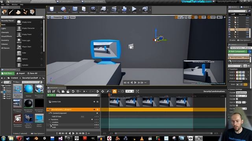Toggle the Use Pawn Control Rotation checkbox

(237, 105)
